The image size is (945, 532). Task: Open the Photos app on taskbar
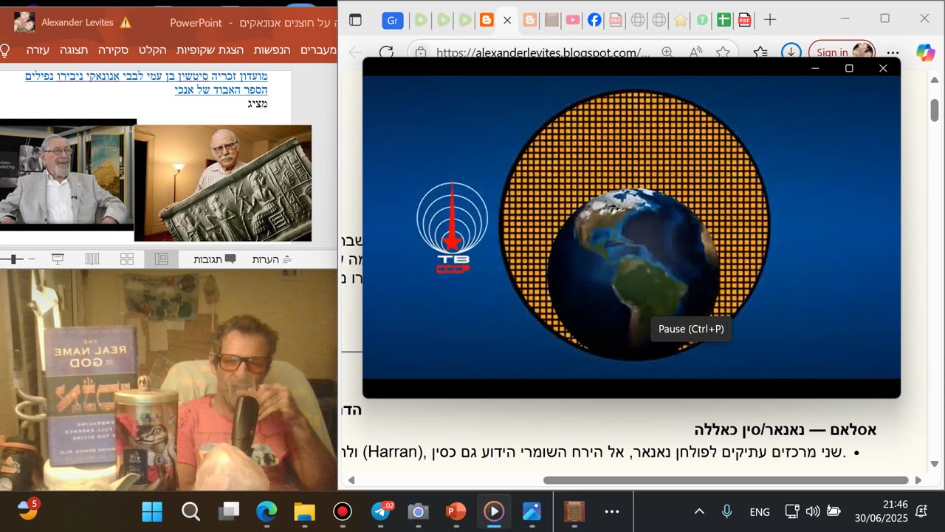pos(532,511)
